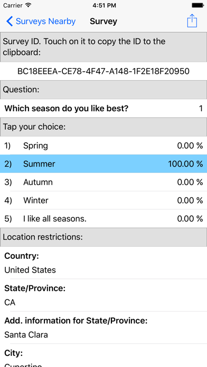
Task: Select the highlighted Summer choice
Action: point(103,164)
